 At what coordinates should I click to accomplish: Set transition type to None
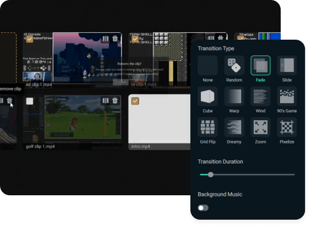[x=207, y=65]
